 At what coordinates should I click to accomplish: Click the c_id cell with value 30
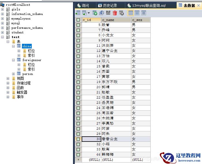(91, 139)
